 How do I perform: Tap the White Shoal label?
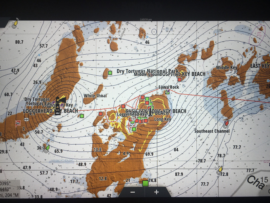coord(95,96)
